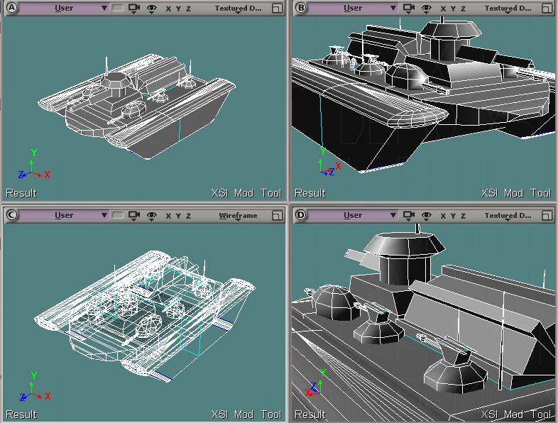This screenshot has height=423, width=558.
Task: Open the camera icon menu in viewport B
Action: tap(408, 9)
